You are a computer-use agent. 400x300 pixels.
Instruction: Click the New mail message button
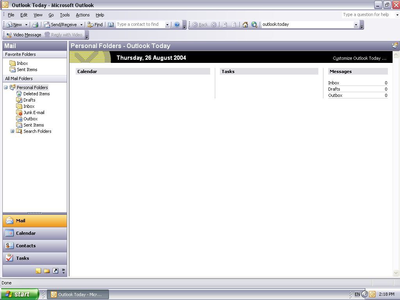[x=14, y=25]
